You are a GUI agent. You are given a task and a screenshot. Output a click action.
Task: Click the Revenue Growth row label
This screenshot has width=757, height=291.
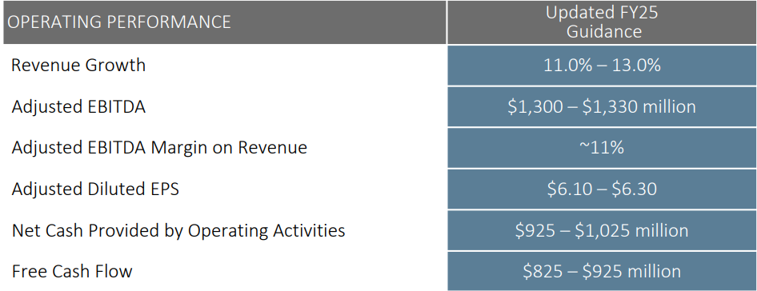tap(78, 65)
